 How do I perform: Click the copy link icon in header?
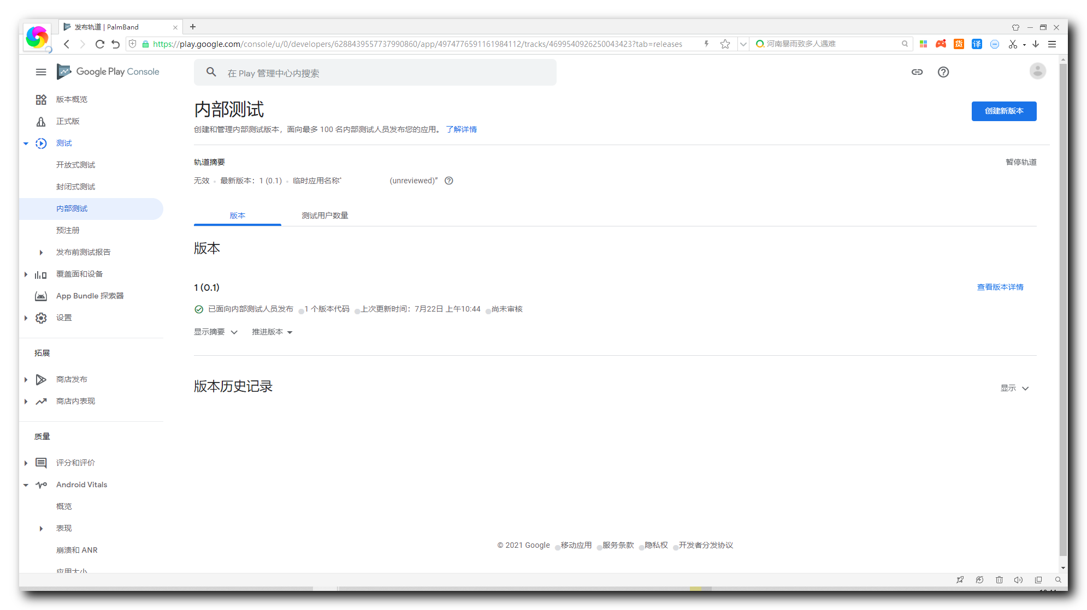[x=917, y=72]
